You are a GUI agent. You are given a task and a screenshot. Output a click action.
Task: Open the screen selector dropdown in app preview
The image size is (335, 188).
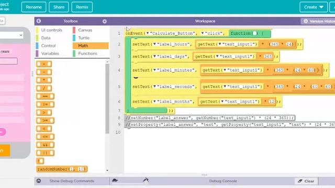click(x=12, y=35)
